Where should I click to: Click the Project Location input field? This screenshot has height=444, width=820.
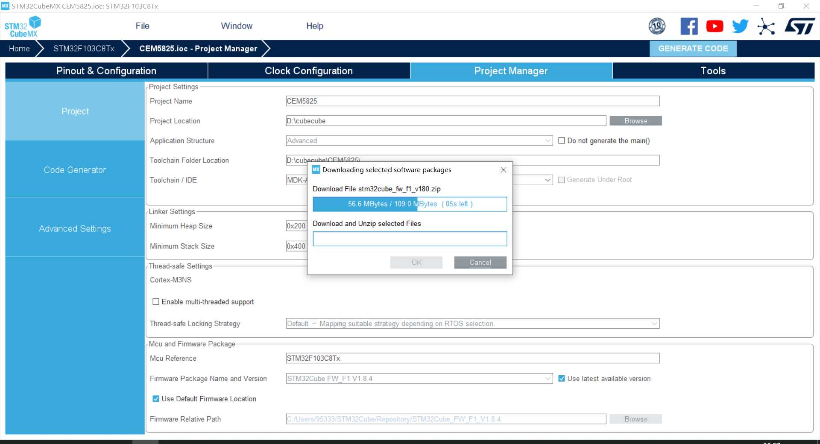tap(446, 121)
